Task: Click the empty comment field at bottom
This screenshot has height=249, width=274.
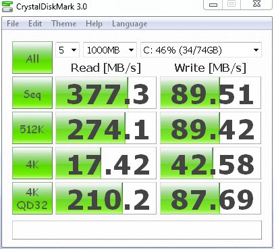Action: [x=137, y=230]
